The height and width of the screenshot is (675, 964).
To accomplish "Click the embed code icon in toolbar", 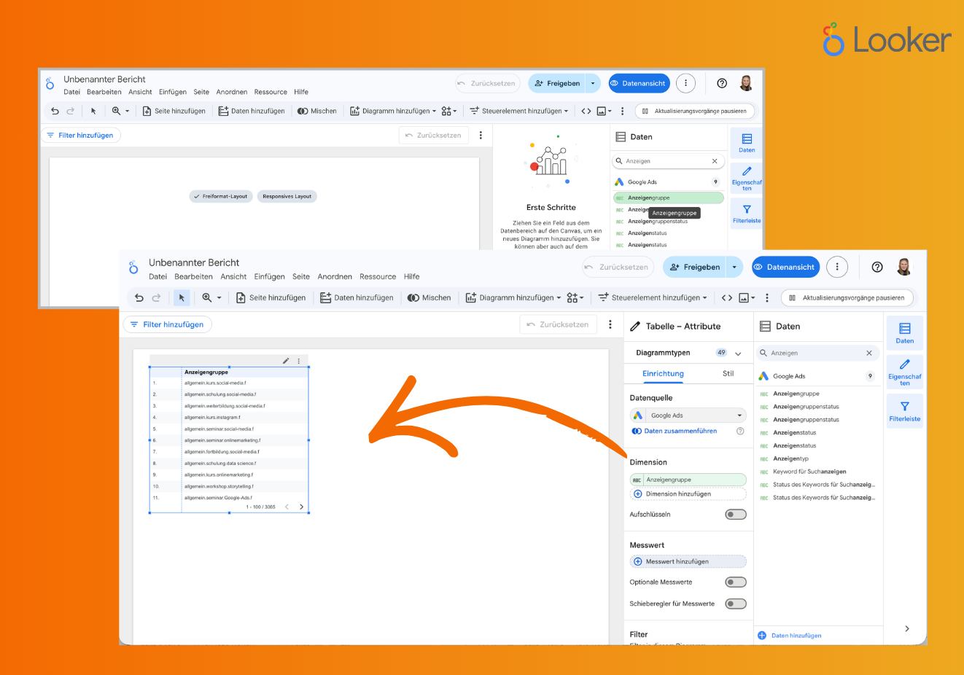I will [725, 297].
